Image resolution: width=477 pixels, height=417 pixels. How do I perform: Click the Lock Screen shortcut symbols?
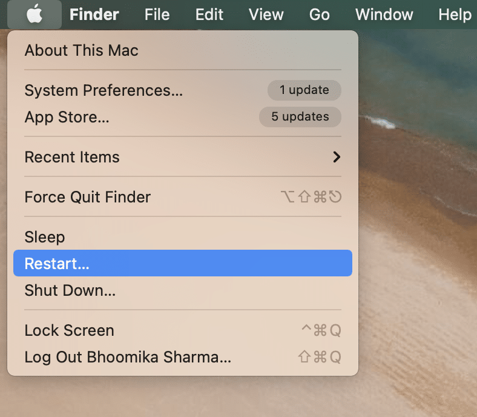[x=321, y=330]
